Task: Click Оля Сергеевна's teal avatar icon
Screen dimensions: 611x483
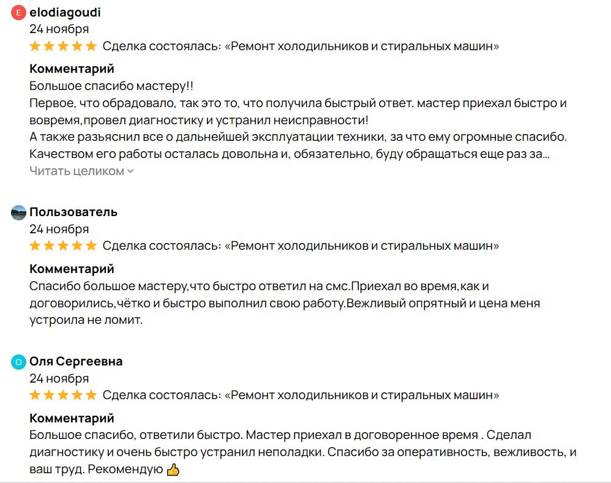Action: coord(18,362)
